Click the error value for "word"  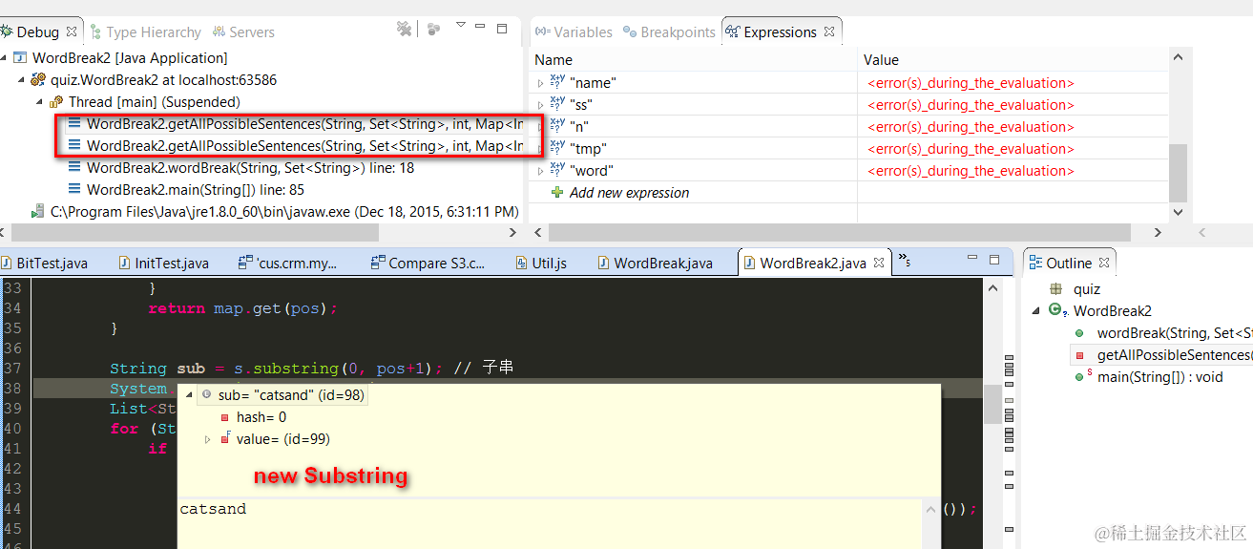pos(971,171)
